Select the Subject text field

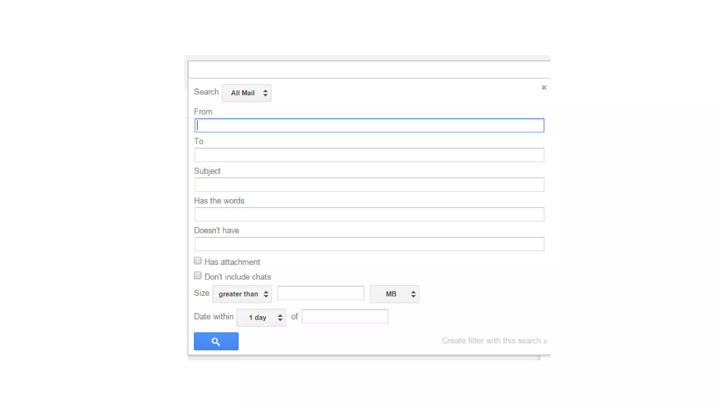click(x=369, y=185)
